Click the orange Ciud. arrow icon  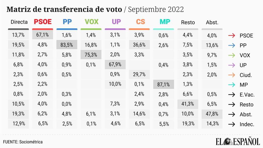point(232,75)
